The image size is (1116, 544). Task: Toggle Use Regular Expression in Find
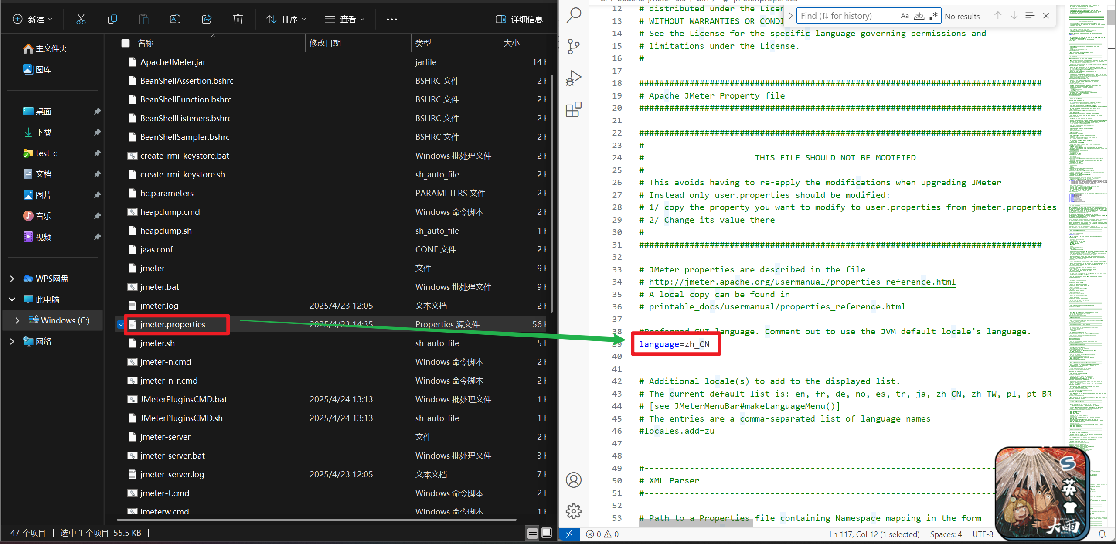933,16
